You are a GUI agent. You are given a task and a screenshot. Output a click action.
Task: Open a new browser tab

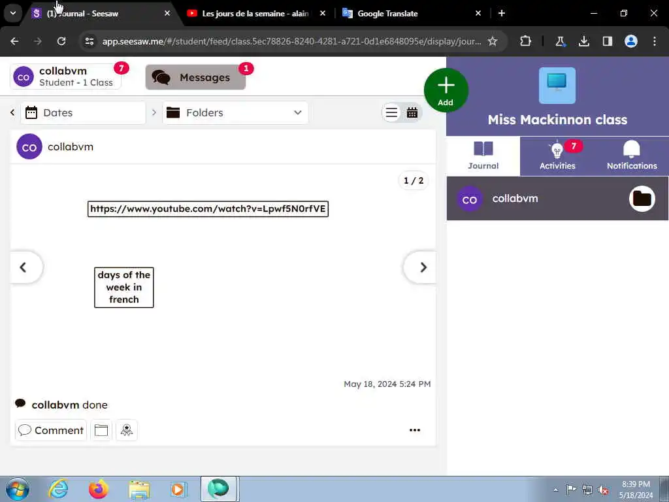[x=502, y=14]
